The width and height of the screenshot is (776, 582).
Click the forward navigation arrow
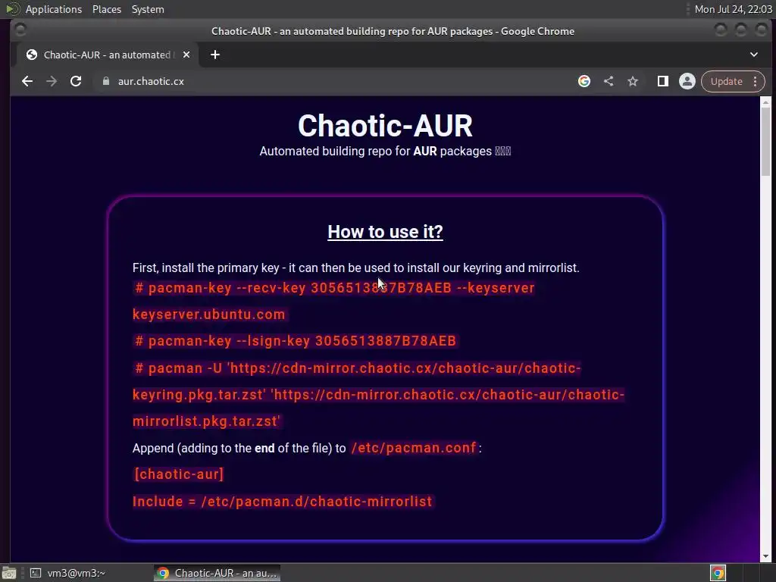(52, 81)
